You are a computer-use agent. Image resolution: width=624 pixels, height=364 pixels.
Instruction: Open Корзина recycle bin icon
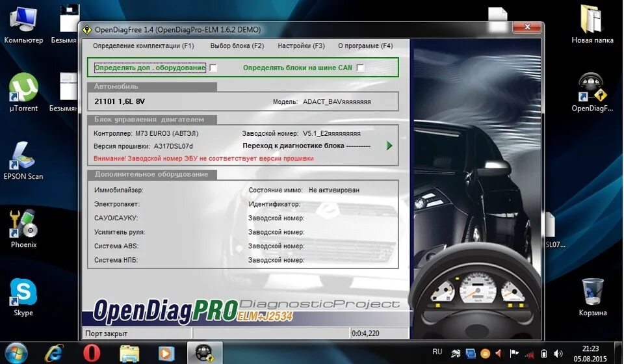coord(593,298)
